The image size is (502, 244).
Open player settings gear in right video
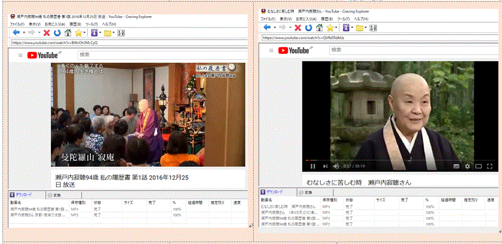[467, 166]
